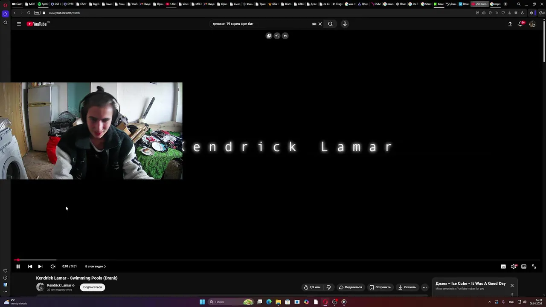Screen dimensions: 546x307
Task: Switch to the 'GTA 5' browser tab
Action: coord(273,4)
